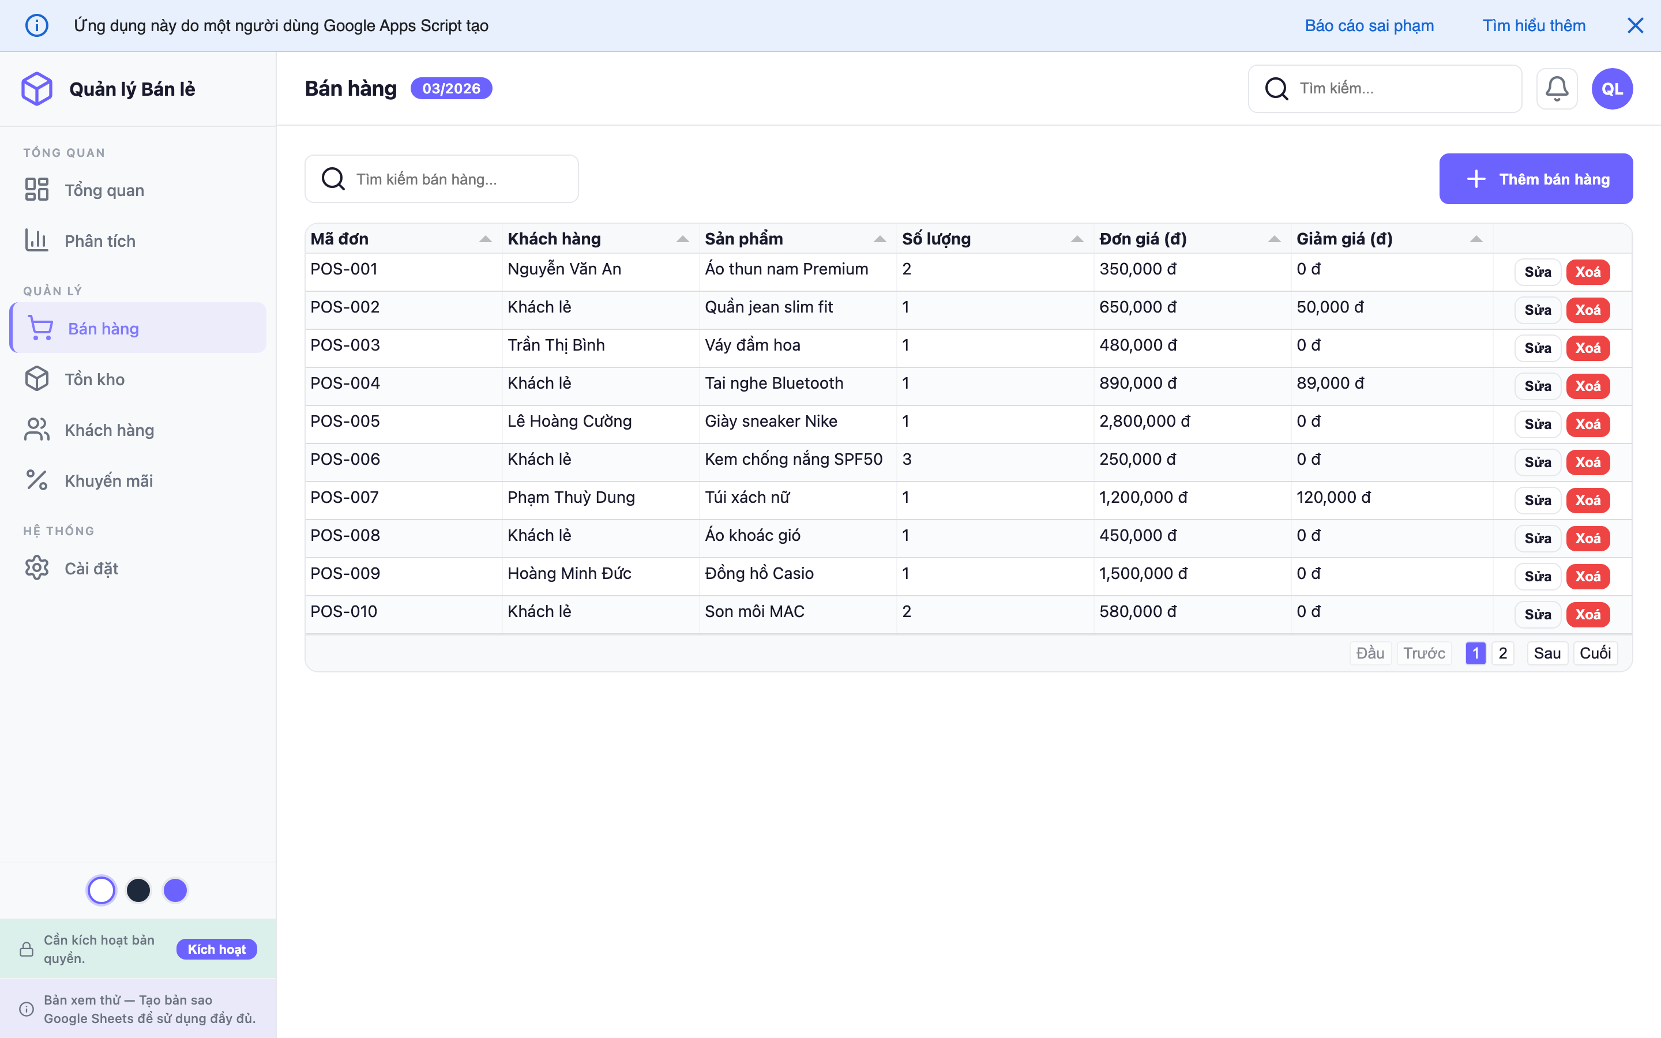This screenshot has height=1038, width=1661.
Task: Click the Bán hàng shopping cart icon
Action: [40, 328]
